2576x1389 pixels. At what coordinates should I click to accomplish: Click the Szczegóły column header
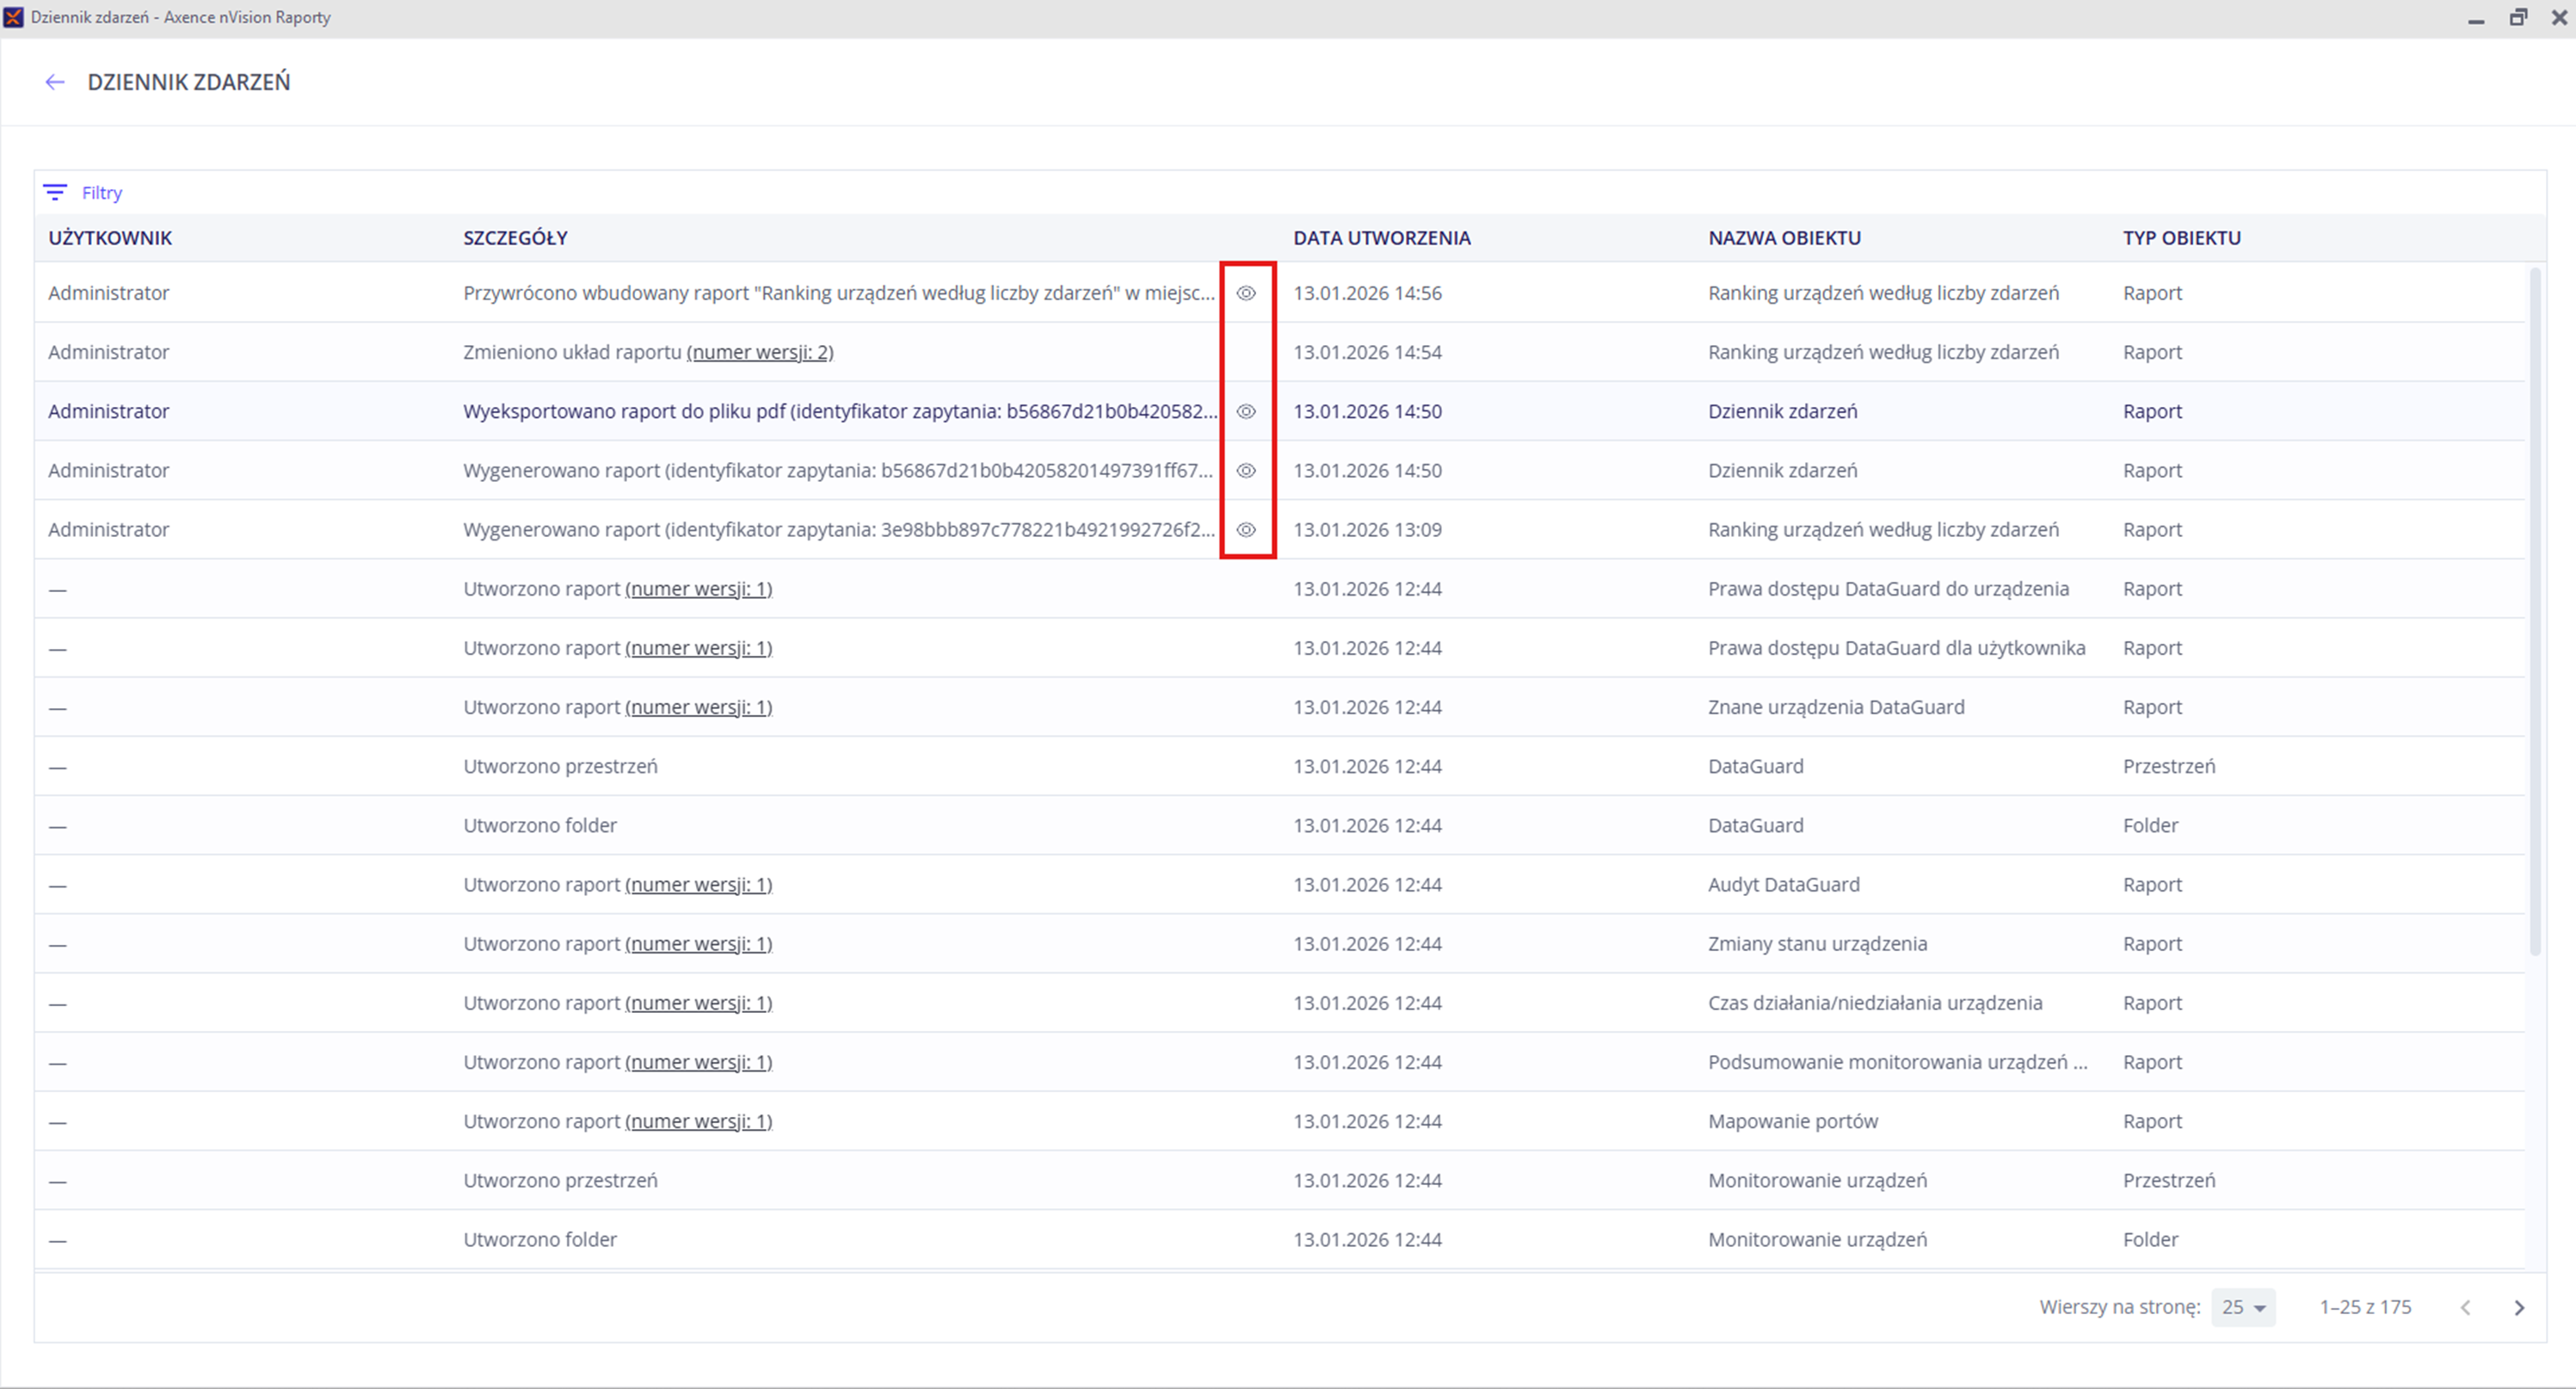515,238
